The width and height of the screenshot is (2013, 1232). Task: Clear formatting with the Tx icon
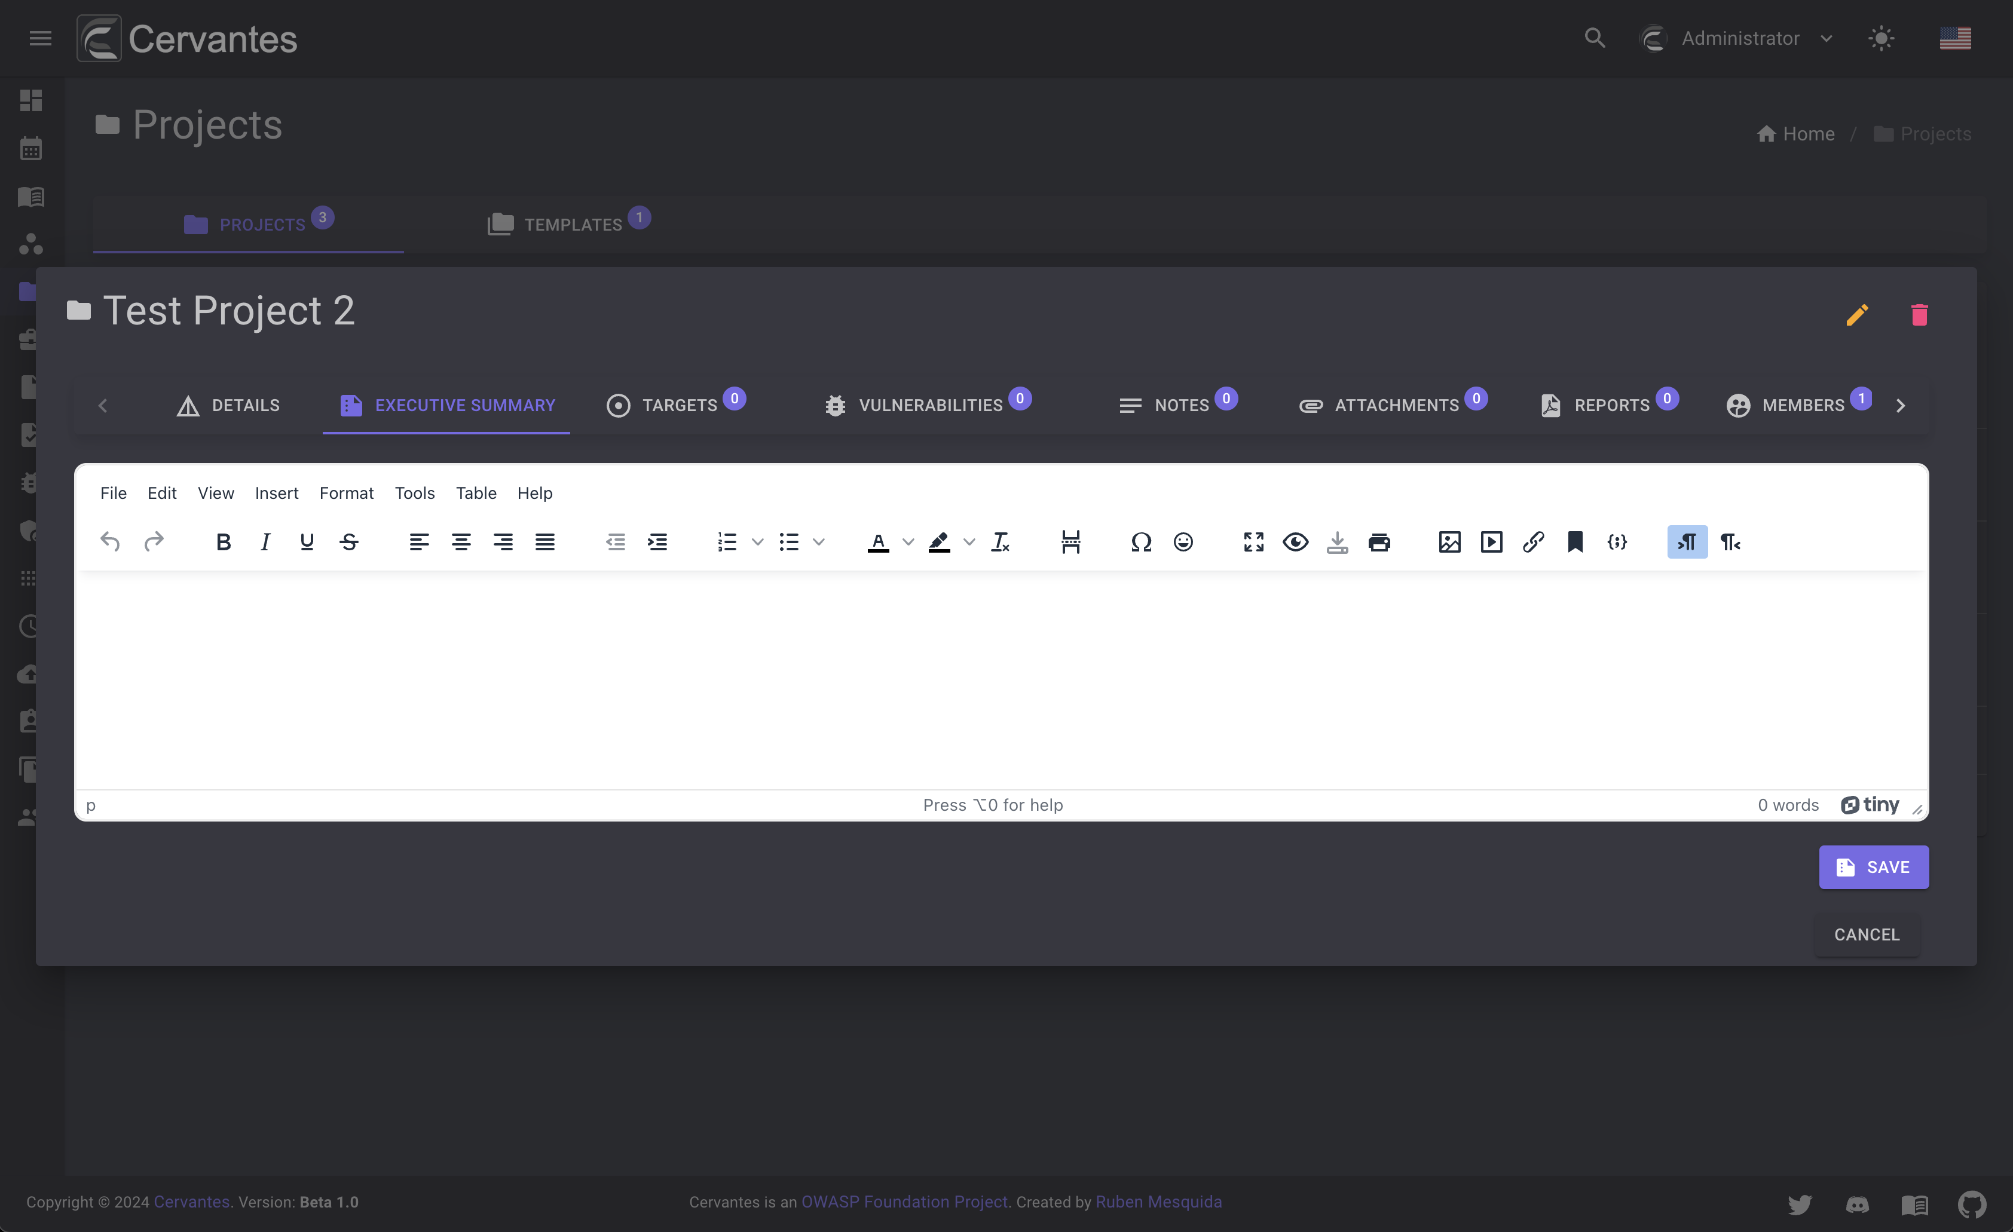coord(1001,542)
